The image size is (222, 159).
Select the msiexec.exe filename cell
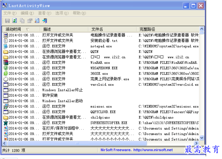[101, 107]
